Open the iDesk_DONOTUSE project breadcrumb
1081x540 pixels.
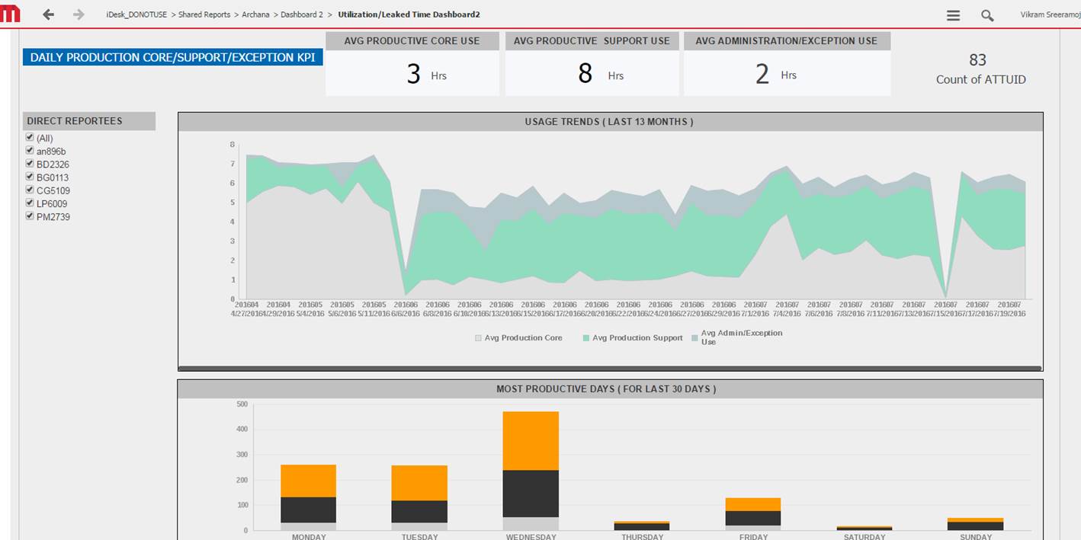136,14
